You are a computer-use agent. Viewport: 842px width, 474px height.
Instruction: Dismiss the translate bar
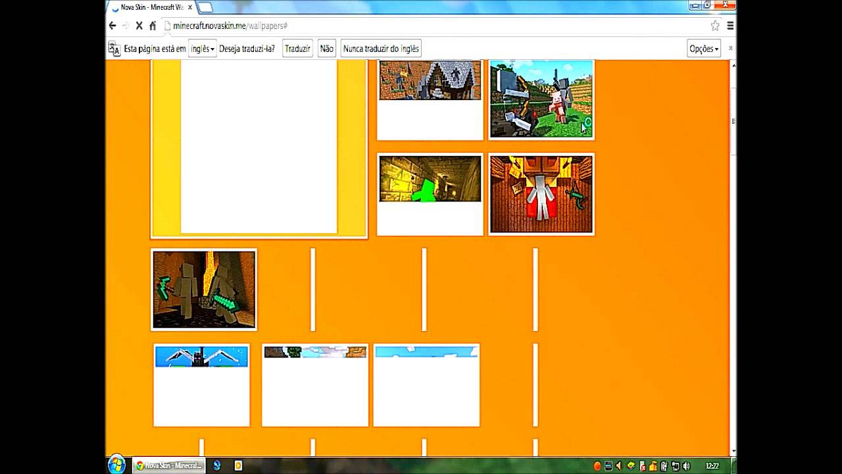[x=730, y=48]
